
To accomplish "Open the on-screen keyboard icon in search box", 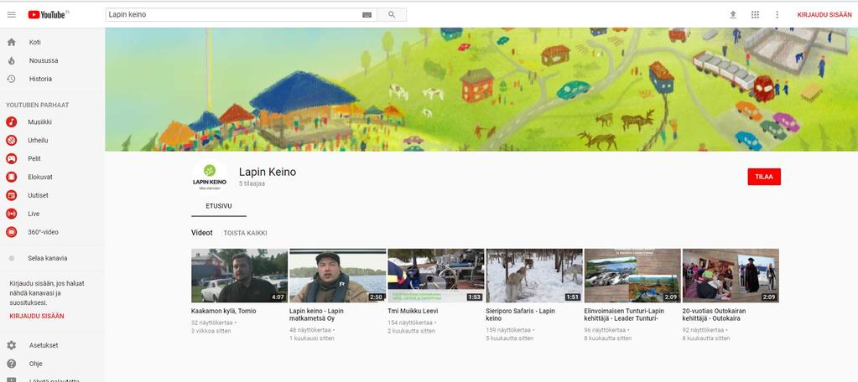I will click(x=367, y=15).
